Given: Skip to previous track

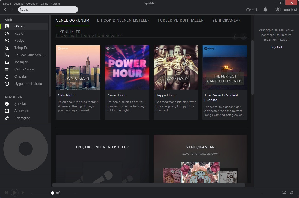Looking at the screenshot, I should (x=6, y=193).
